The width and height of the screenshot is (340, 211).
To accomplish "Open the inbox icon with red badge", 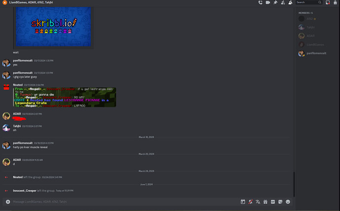I will [328, 2].
